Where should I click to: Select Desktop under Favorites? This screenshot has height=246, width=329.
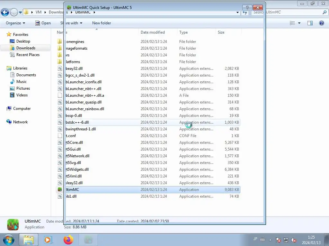point(23,41)
